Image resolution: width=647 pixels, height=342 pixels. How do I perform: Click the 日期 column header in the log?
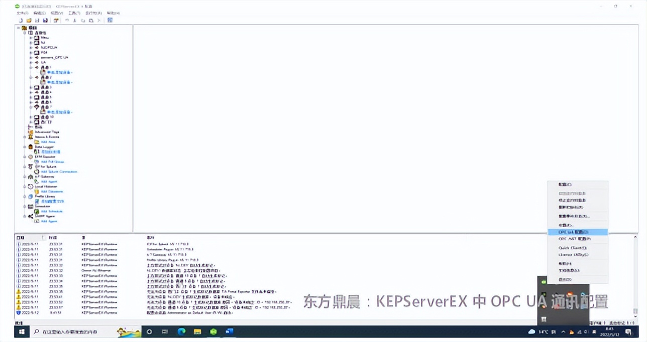click(x=29, y=237)
